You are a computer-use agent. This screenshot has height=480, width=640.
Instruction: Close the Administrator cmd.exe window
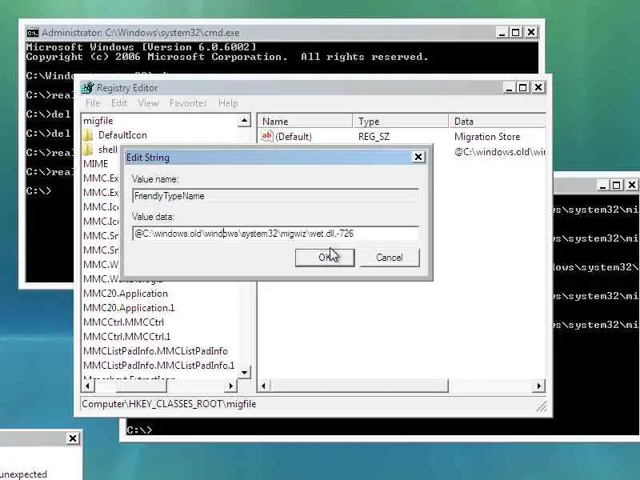531,32
